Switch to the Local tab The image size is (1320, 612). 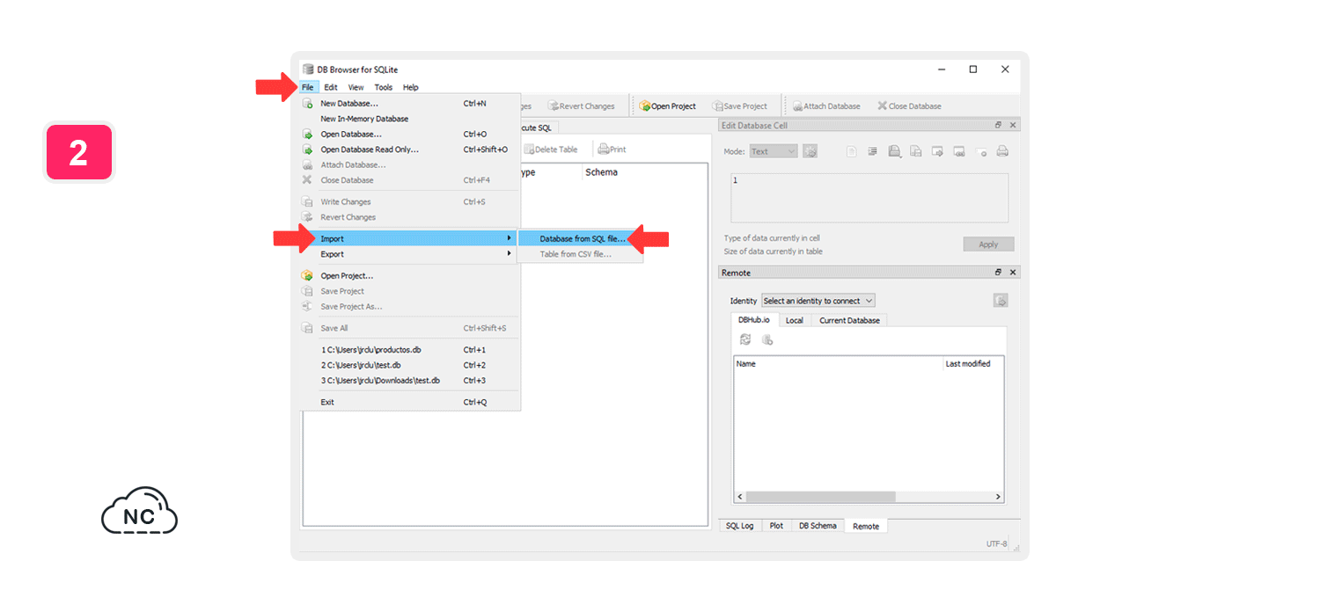click(x=795, y=320)
